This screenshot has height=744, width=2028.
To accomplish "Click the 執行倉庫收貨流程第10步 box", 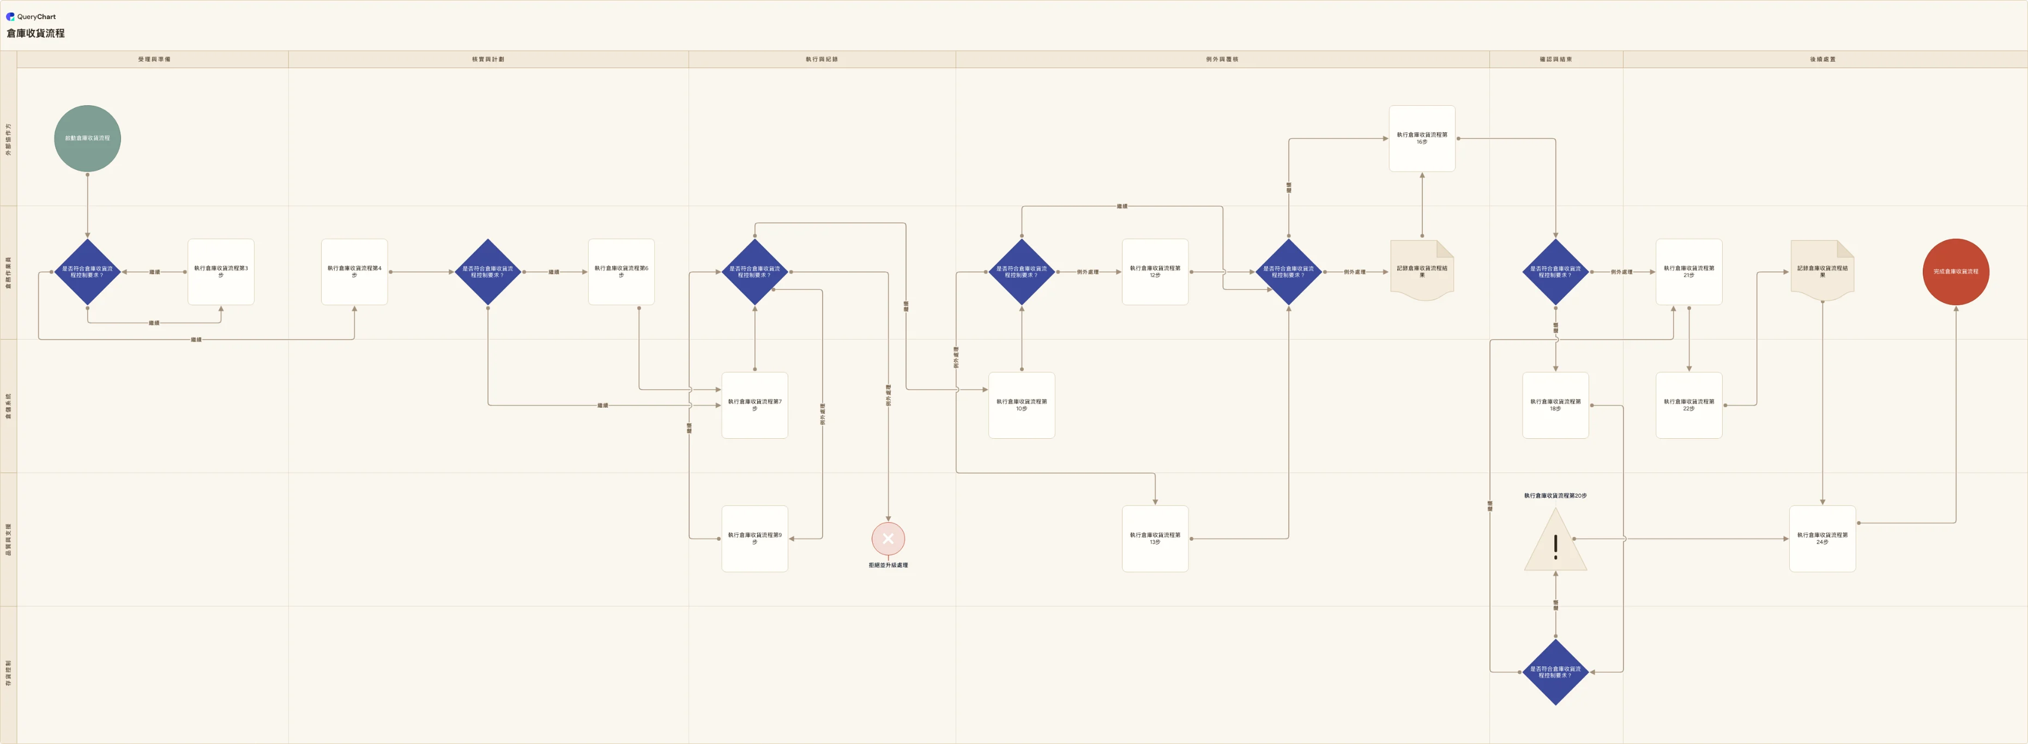I will coord(1022,406).
